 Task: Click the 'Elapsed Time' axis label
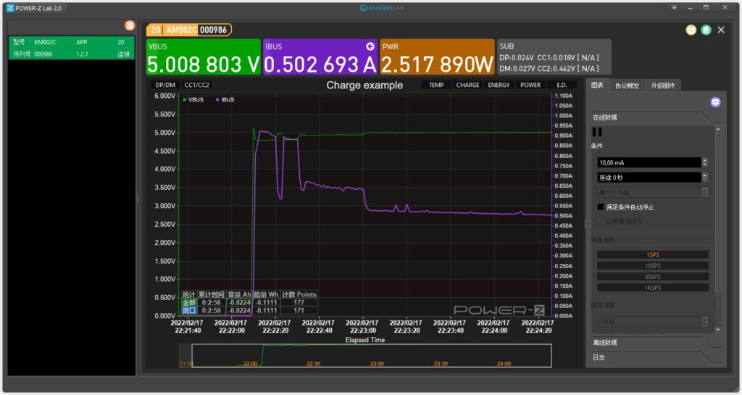365,340
